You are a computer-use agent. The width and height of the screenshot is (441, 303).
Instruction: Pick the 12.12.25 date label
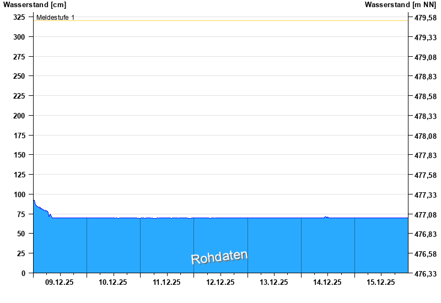point(220,282)
